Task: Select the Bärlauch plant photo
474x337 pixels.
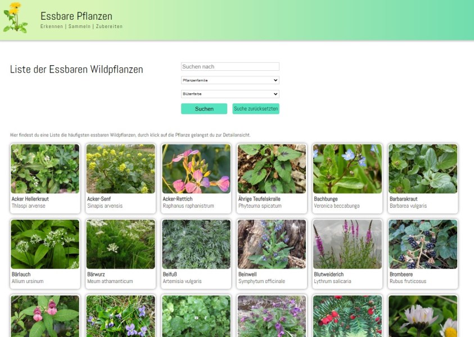Action: [45, 244]
